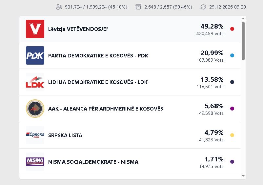Click the light blue dot for PDK
Screen dimensions: 263x185
[x=232, y=55]
